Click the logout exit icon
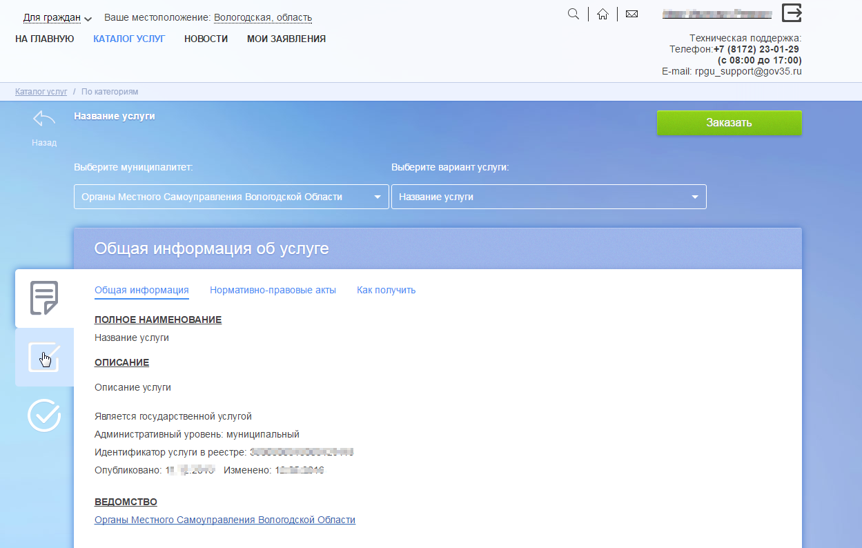 [792, 13]
